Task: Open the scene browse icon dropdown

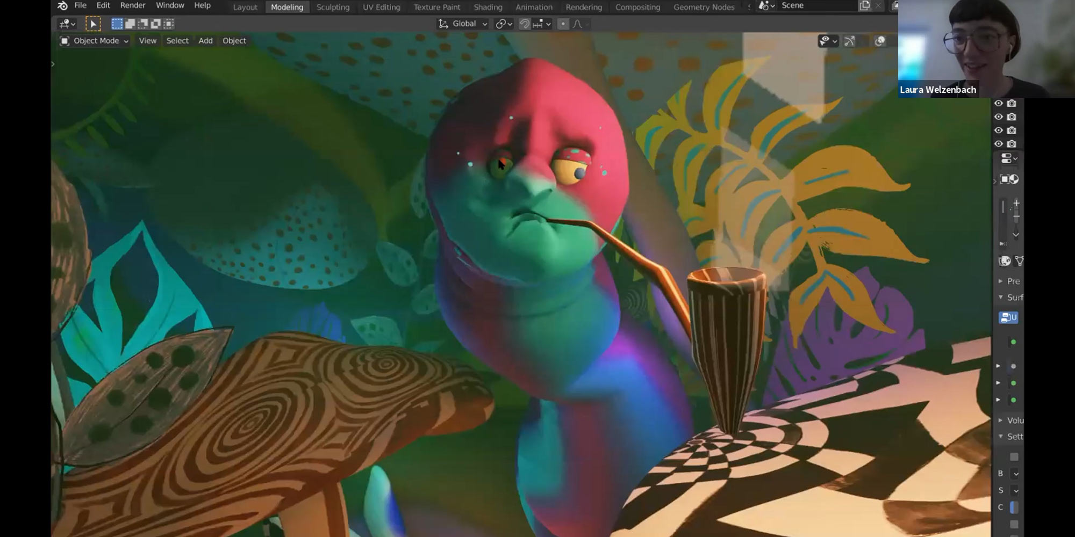Action: 766,6
